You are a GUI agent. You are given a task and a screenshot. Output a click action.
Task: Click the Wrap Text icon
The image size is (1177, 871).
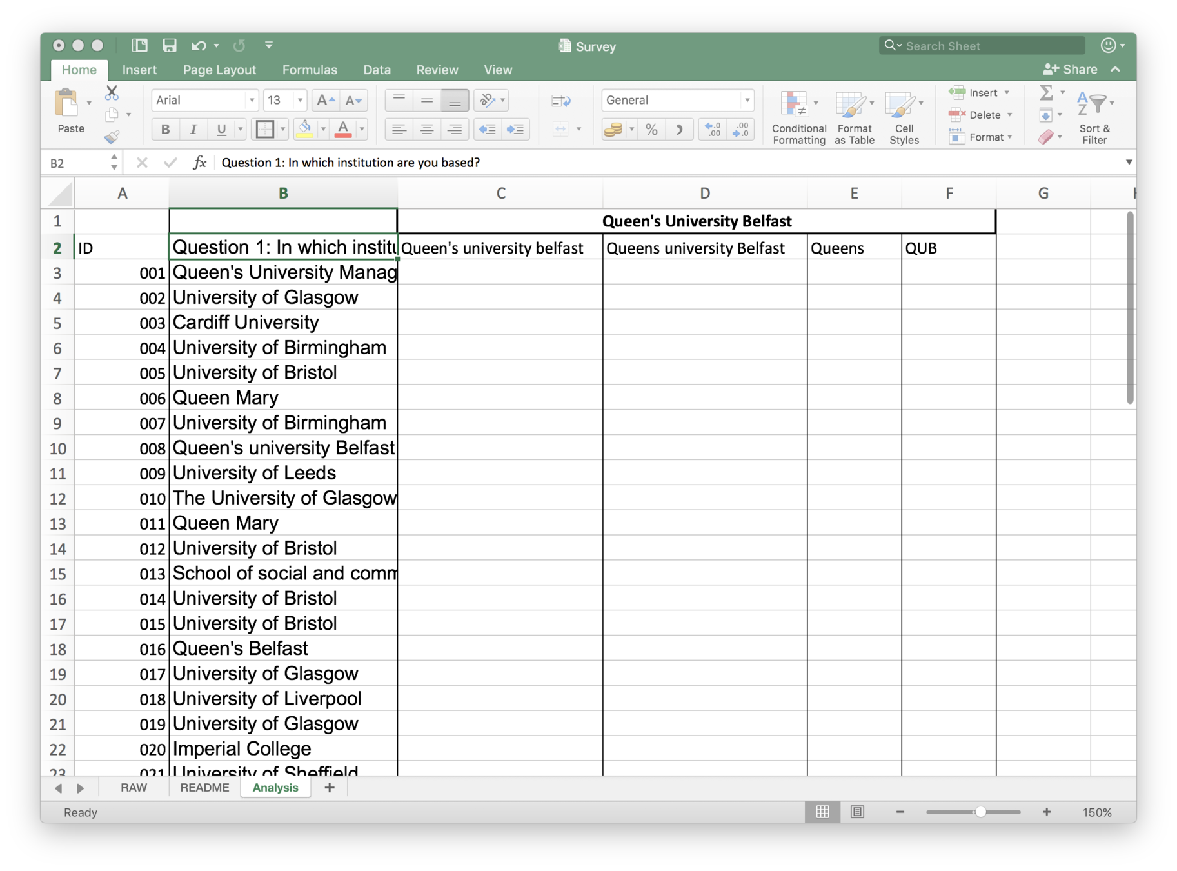(561, 101)
